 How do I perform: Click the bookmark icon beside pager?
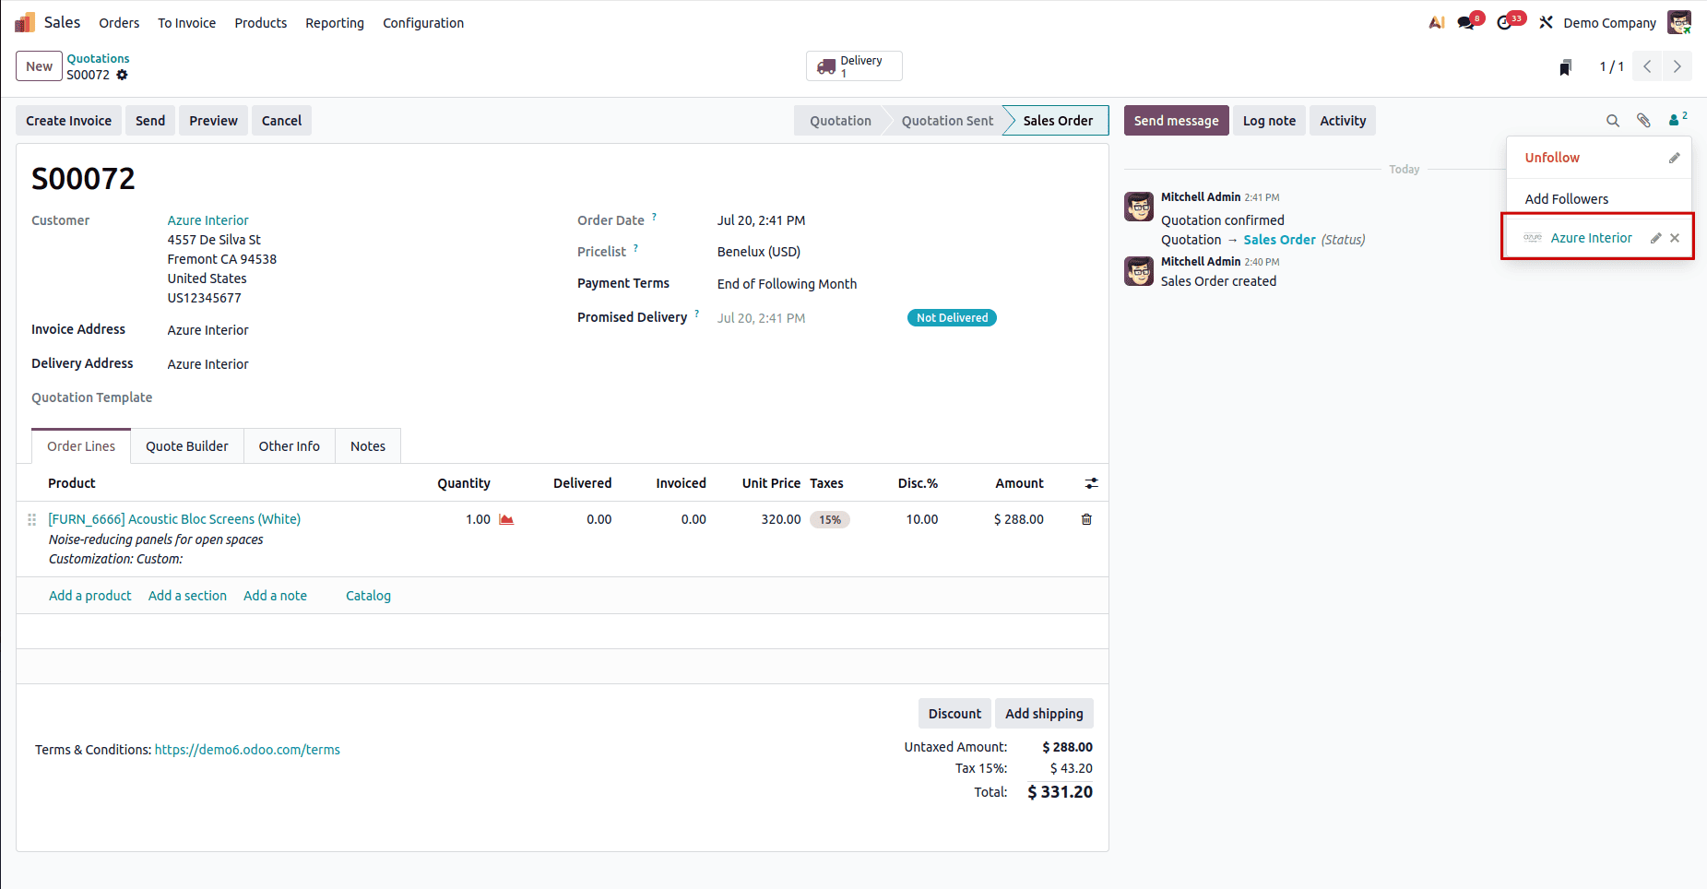pyautogui.click(x=1565, y=67)
